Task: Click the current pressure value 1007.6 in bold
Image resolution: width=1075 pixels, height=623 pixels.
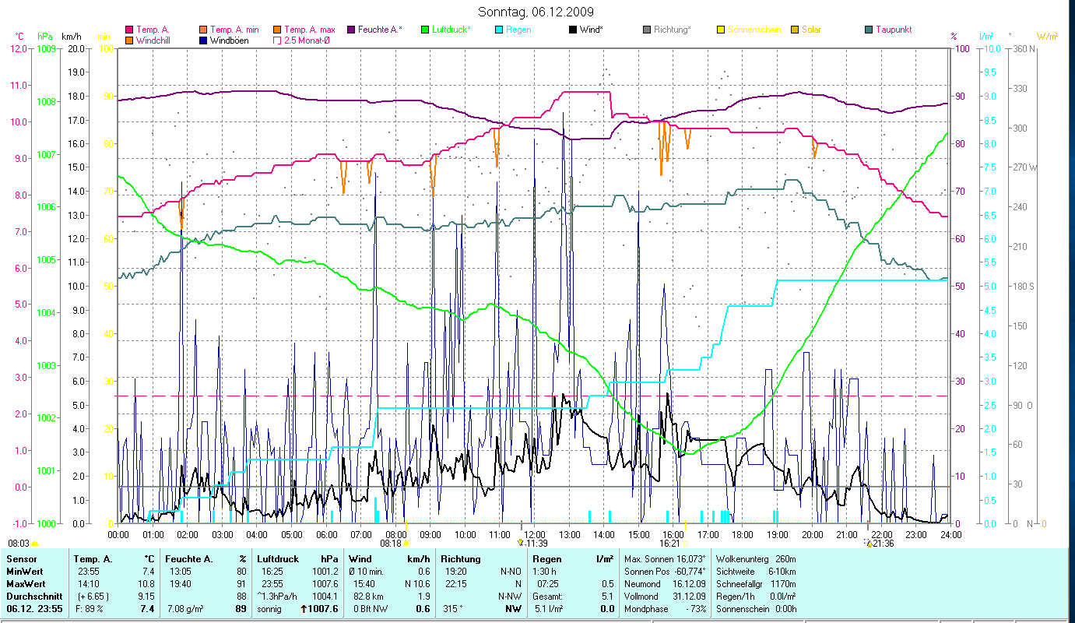Action: 324,609
